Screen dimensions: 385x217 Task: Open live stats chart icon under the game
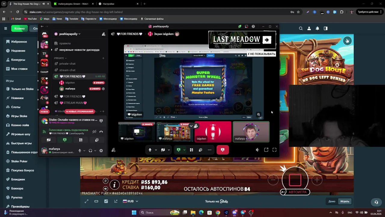pos(106,201)
